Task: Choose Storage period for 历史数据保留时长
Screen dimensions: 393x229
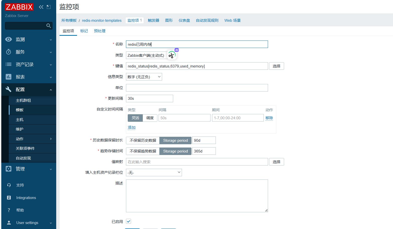Action: (x=175, y=140)
